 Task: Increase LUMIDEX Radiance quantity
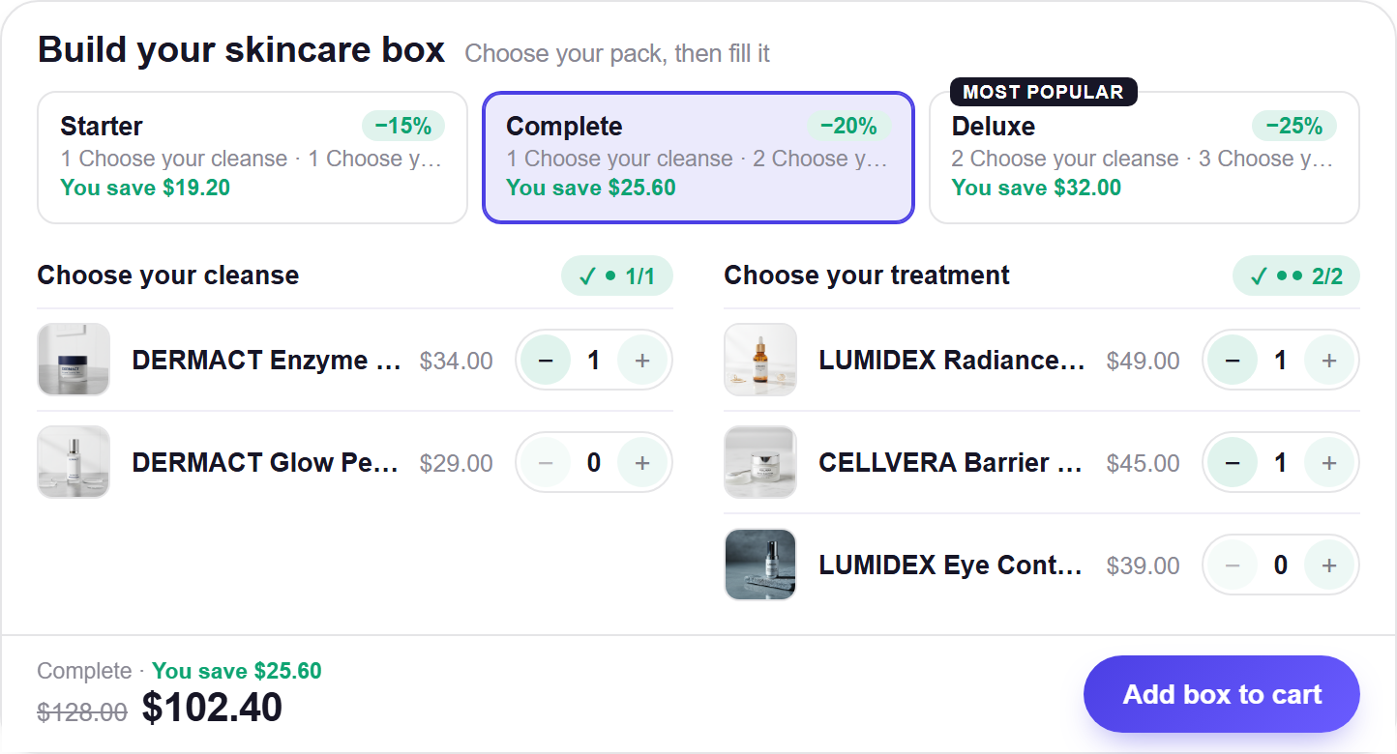pyautogui.click(x=1328, y=361)
